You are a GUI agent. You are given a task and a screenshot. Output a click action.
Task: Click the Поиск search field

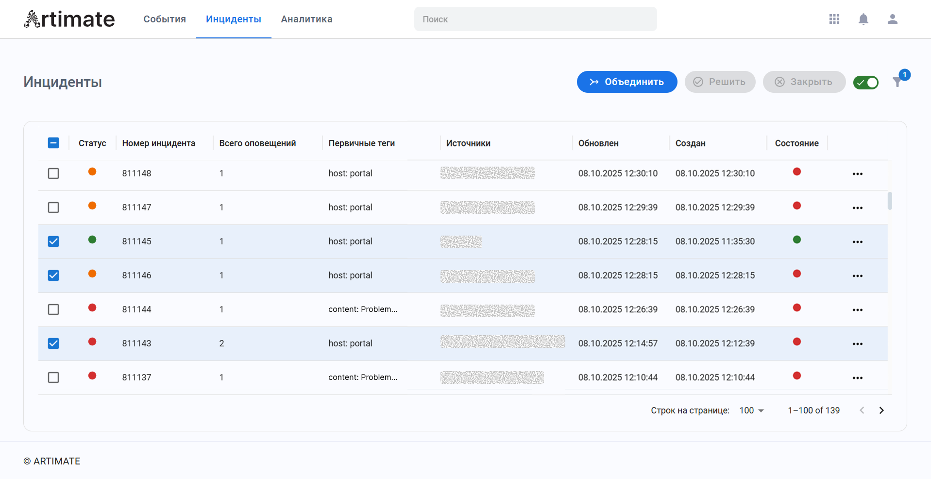[535, 19]
